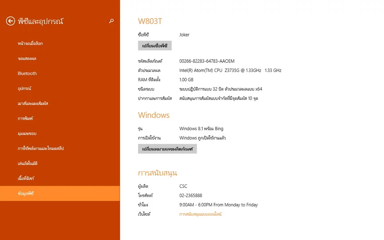This screenshot has height=240, width=384.
Task: Click the พีซีและอุปกรณ์ panel title
Action: 41,21
